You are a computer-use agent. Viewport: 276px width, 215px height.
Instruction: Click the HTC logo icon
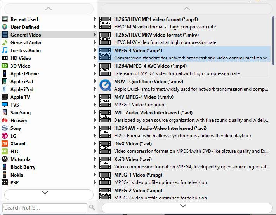pyautogui.click(x=5, y=151)
